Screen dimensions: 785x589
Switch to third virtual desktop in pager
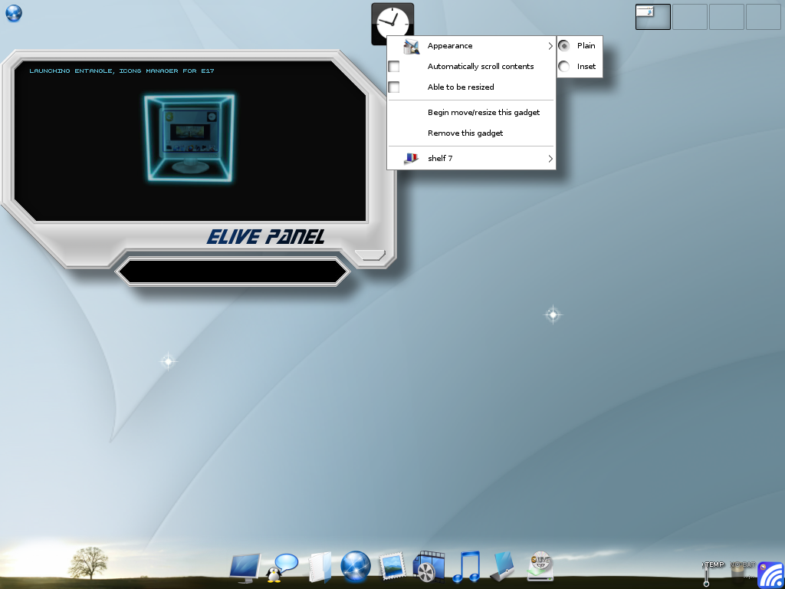coord(726,17)
